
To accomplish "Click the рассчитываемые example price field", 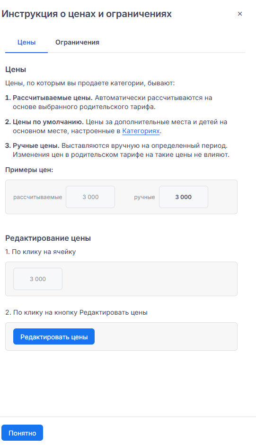I will click(x=90, y=197).
